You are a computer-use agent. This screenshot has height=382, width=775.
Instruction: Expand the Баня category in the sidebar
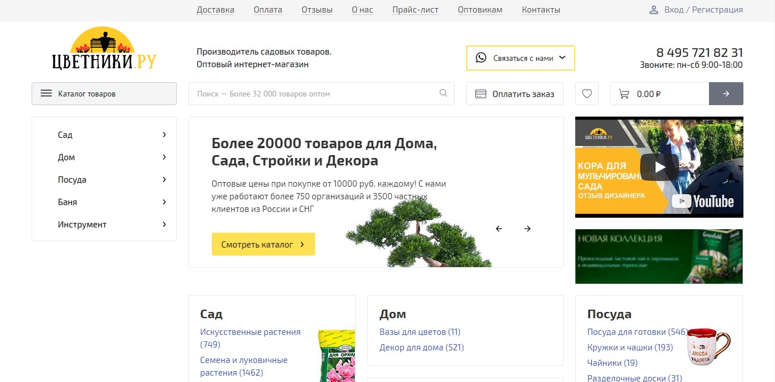click(x=164, y=202)
